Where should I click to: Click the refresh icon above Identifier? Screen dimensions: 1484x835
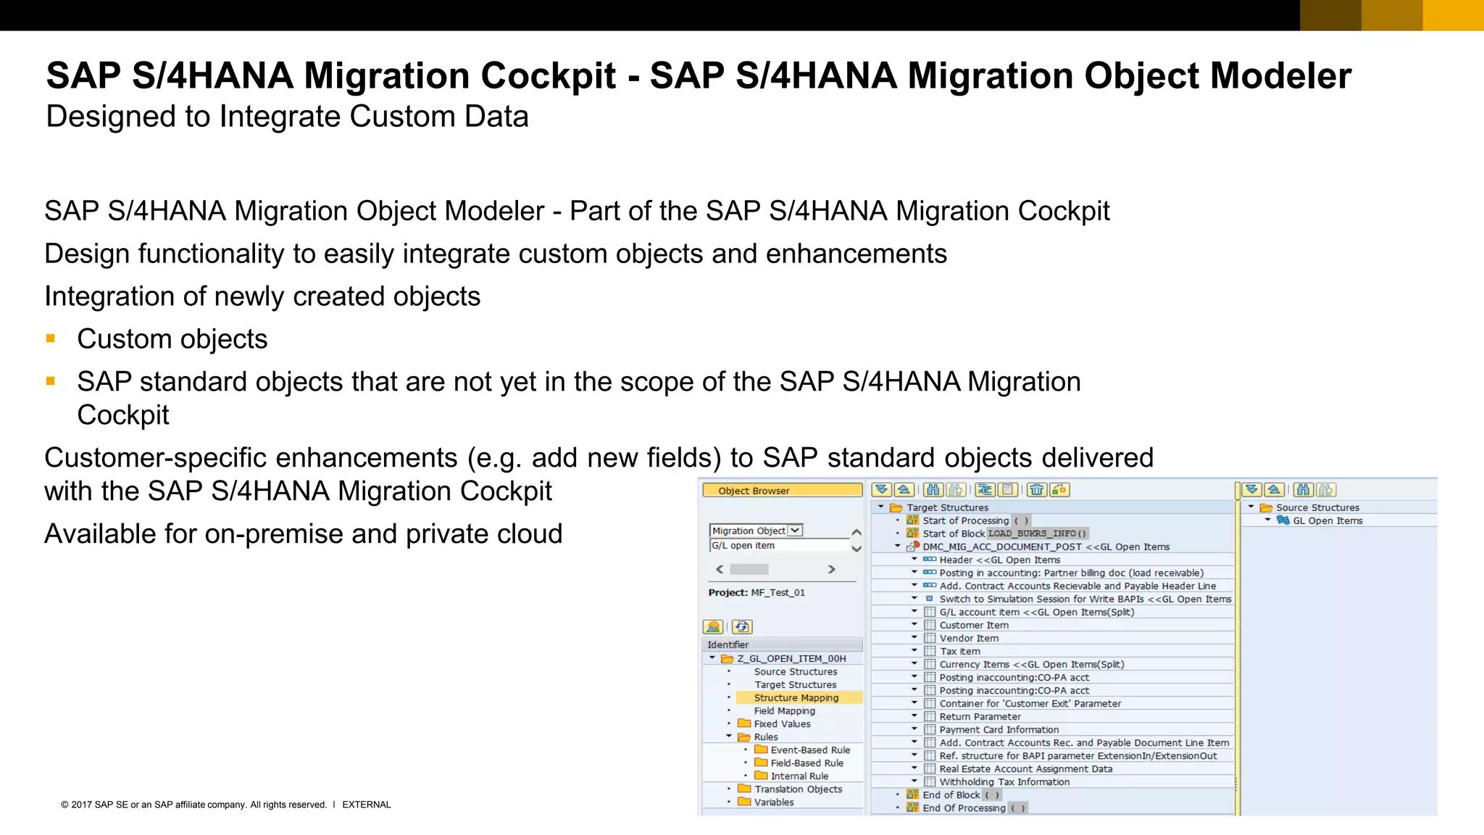(742, 627)
